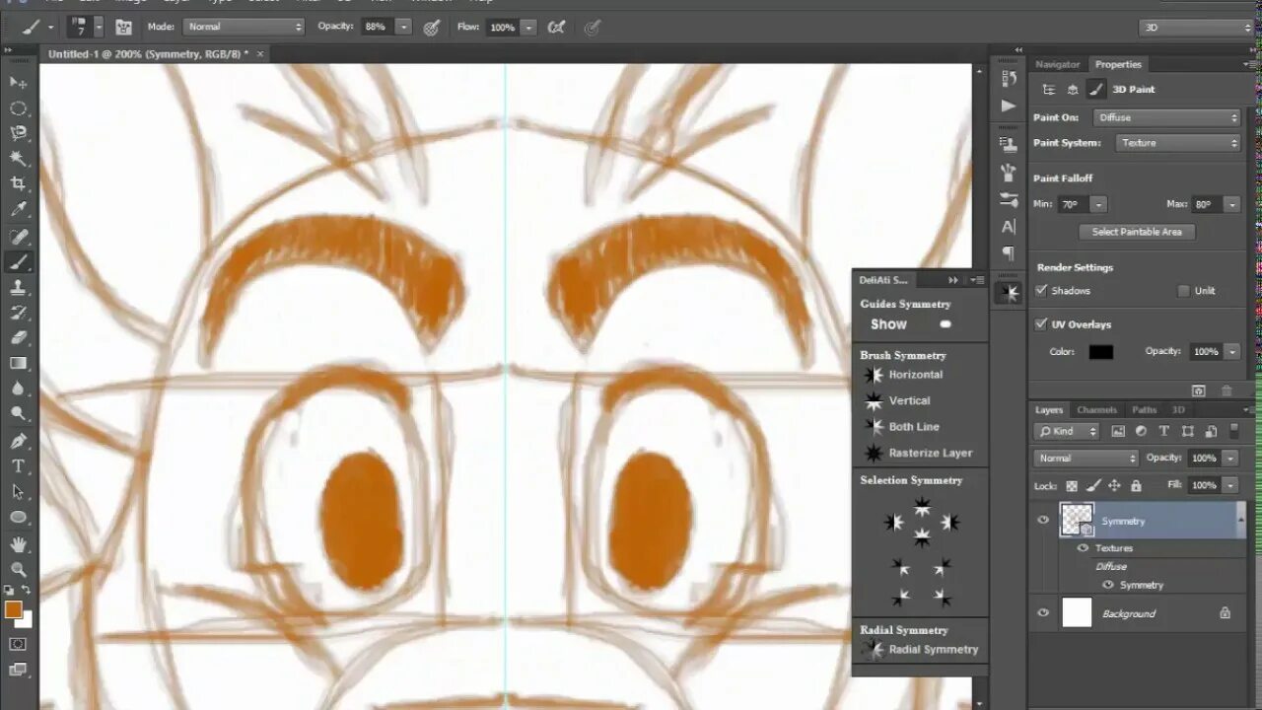Toggle the Show guides symmetry switch
This screenshot has height=710, width=1262.
pyautogui.click(x=946, y=323)
